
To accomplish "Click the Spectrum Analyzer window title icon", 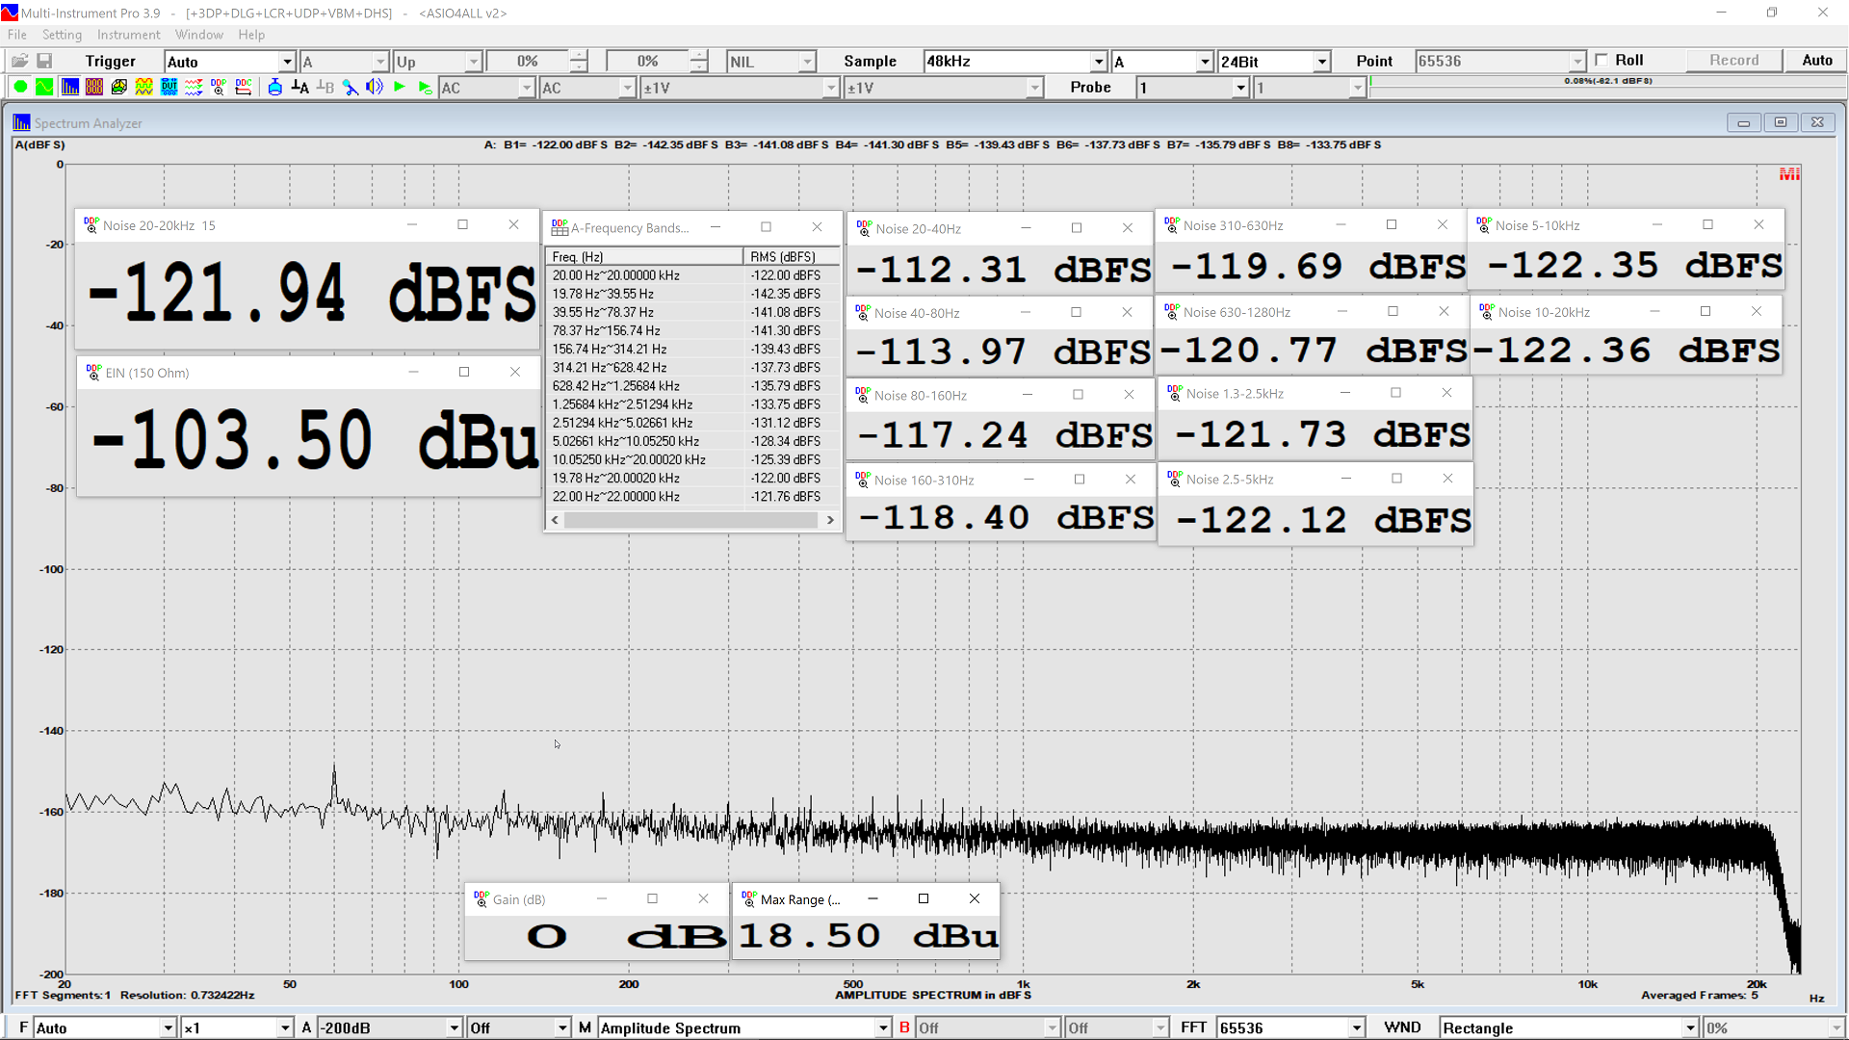I will click(21, 122).
